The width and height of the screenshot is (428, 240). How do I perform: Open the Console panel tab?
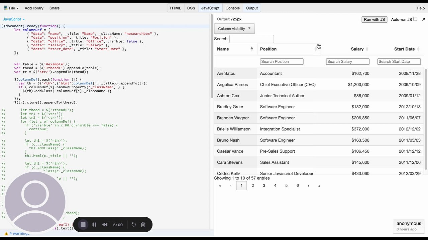[x=233, y=8]
